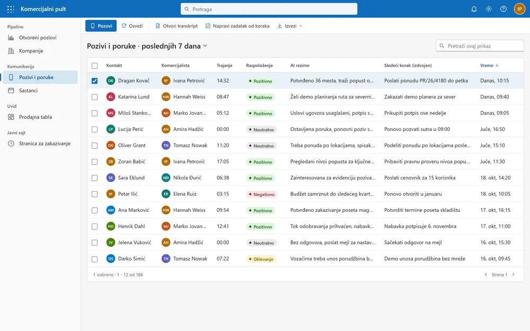The width and height of the screenshot is (530, 331).
Task: Open notifications bell
Action: [x=474, y=9]
